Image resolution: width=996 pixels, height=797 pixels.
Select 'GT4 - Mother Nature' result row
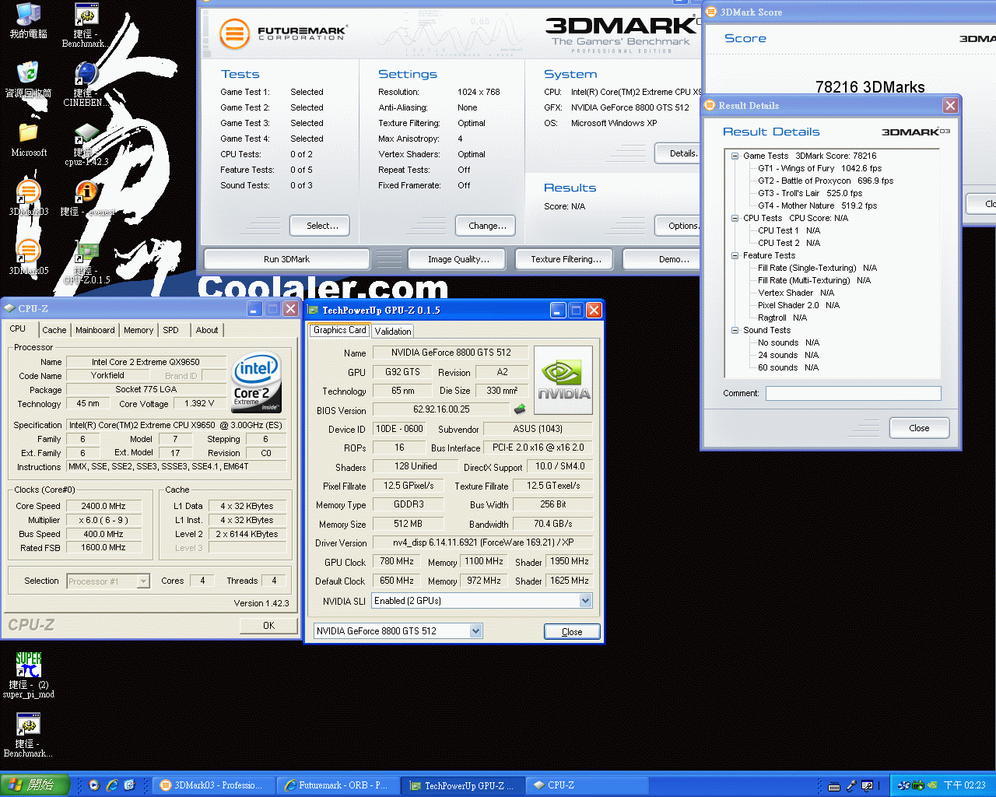coord(817,205)
